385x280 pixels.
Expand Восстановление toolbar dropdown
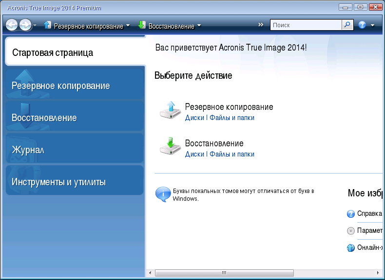[199, 25]
